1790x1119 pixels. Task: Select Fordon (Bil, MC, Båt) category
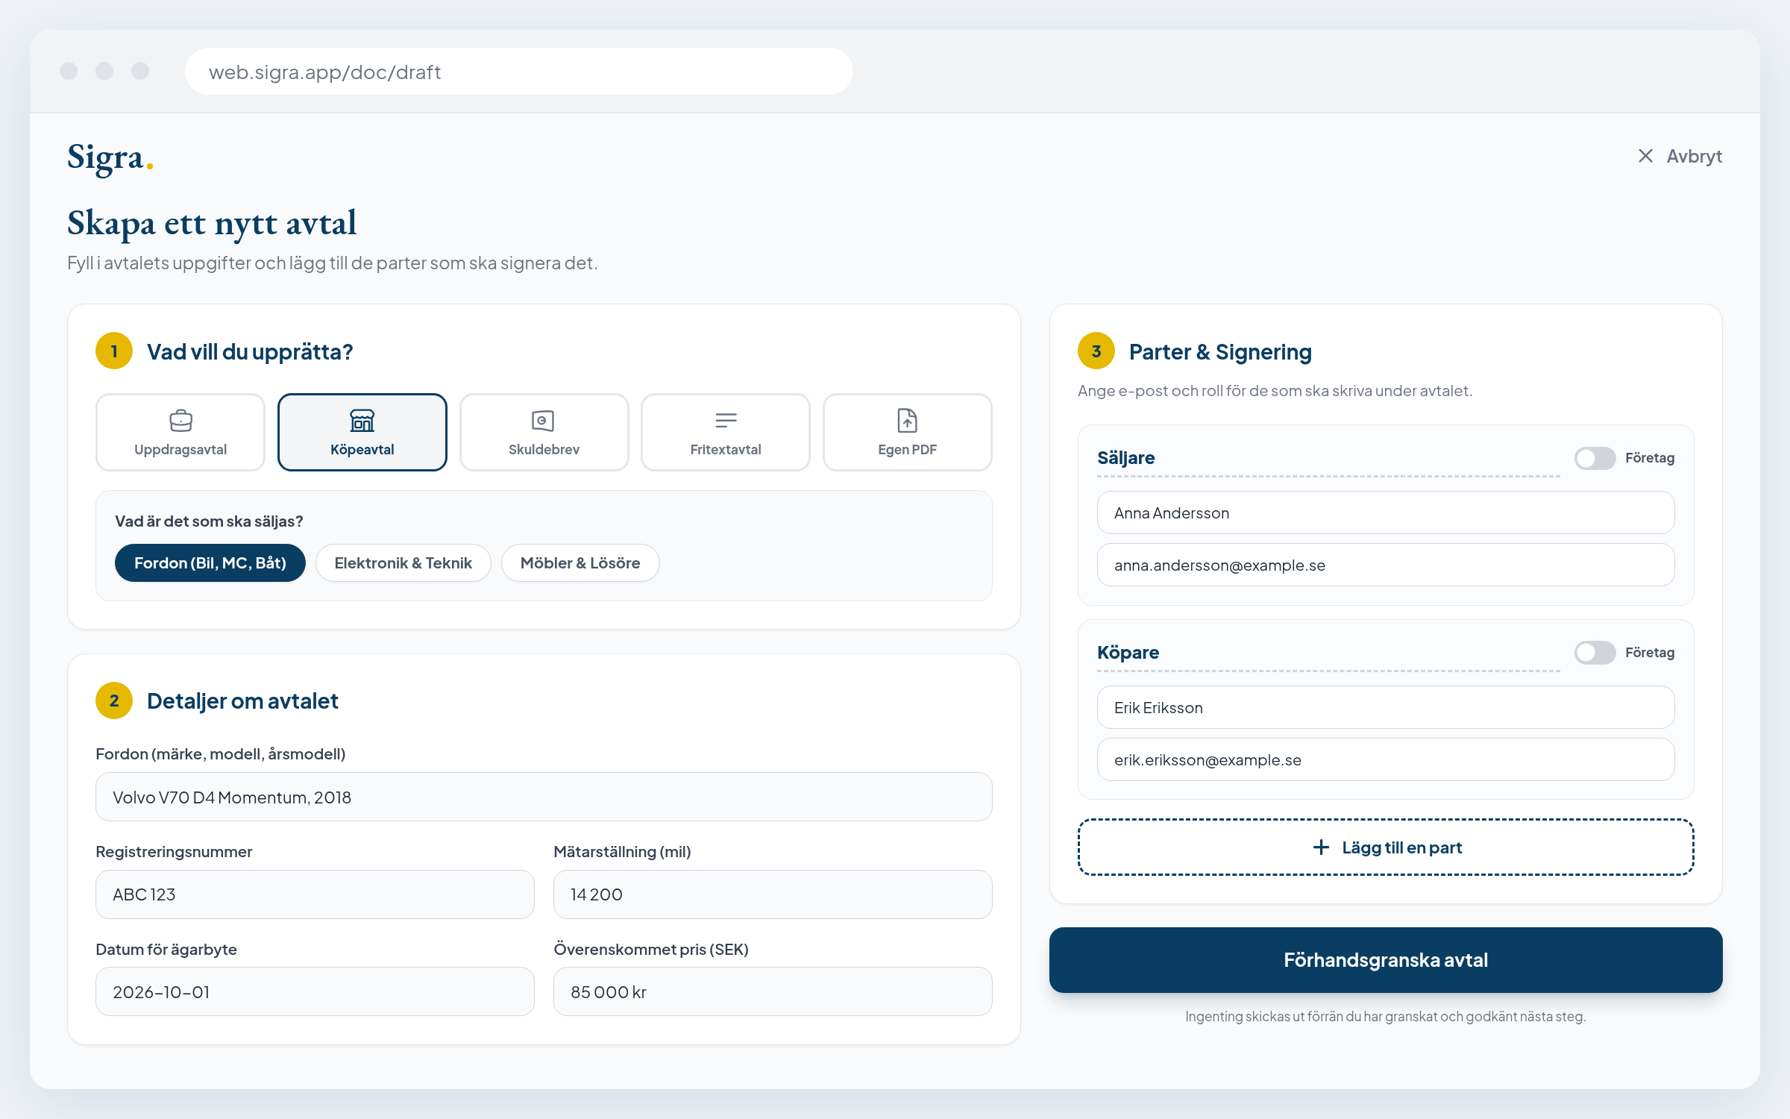pyautogui.click(x=210, y=563)
